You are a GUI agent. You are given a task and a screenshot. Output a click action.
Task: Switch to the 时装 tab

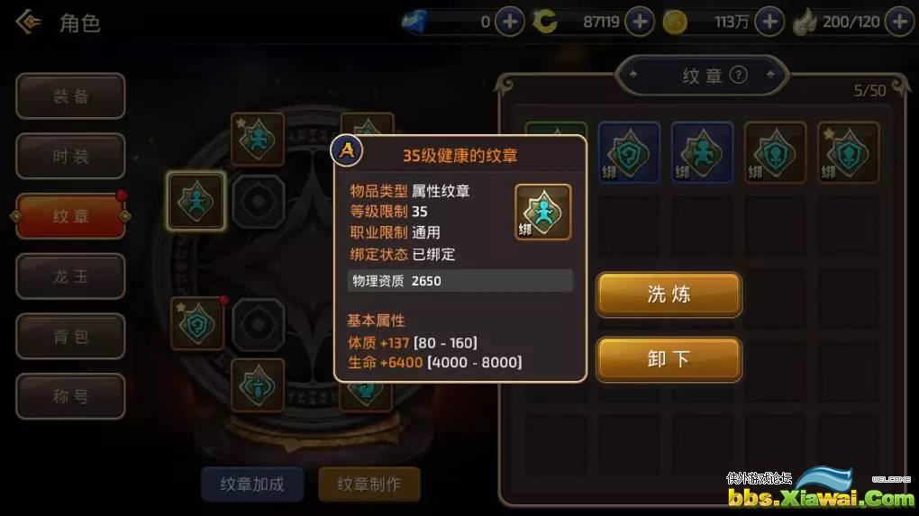(70, 156)
